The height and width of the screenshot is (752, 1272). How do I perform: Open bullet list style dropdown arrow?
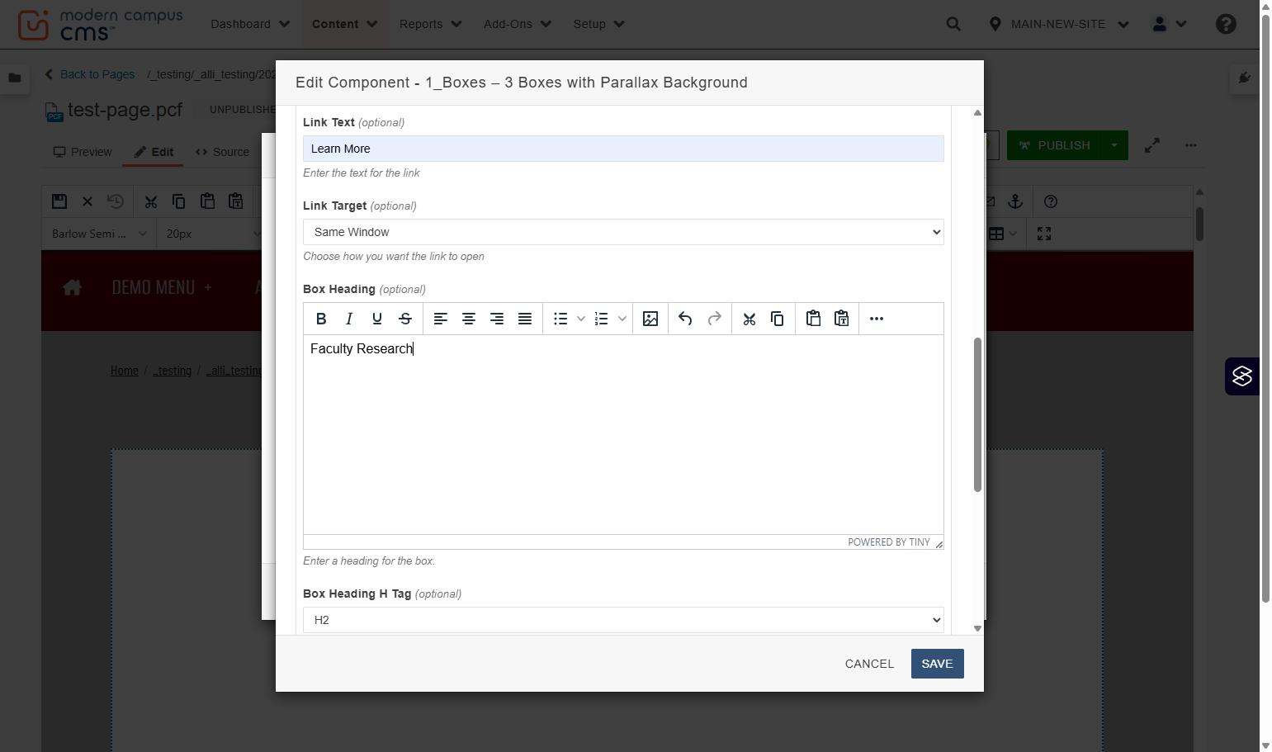pos(581,319)
